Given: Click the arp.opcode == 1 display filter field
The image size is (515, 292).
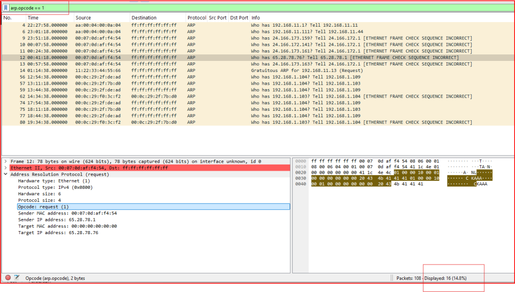Looking at the screenshot, I should point(262,8).
